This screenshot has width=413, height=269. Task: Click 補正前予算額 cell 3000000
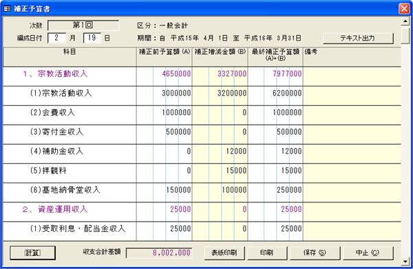(164, 96)
